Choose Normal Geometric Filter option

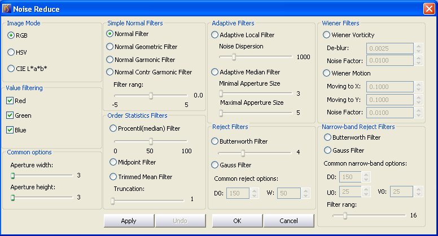pos(110,47)
